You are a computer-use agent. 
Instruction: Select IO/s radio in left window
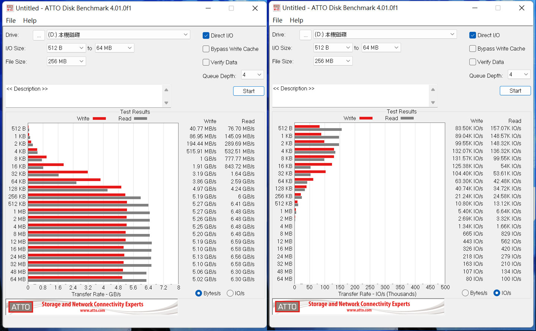[x=230, y=293]
